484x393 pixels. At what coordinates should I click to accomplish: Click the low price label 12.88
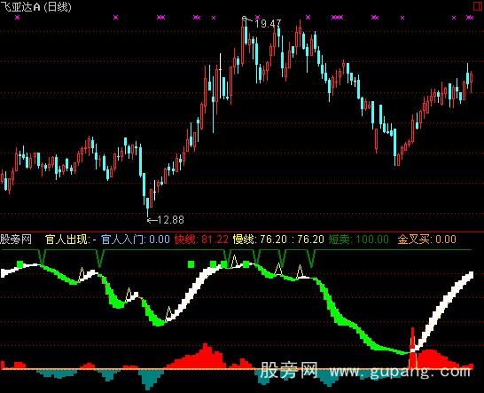(170, 220)
